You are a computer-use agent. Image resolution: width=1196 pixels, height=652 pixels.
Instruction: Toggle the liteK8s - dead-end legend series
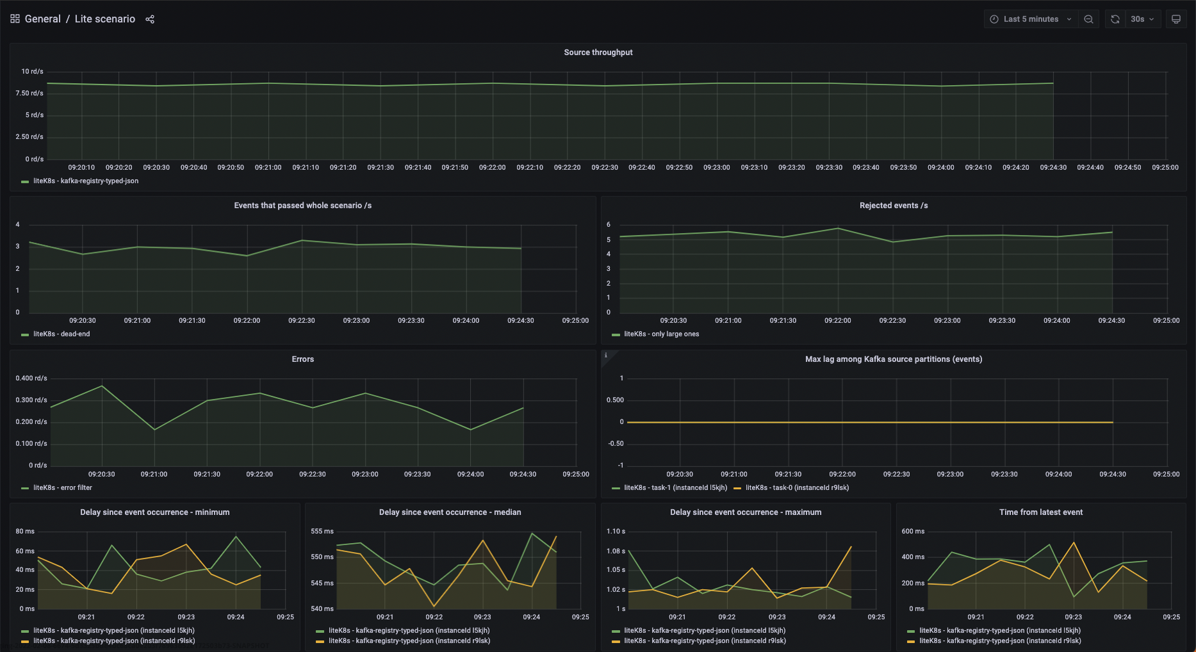(x=61, y=334)
